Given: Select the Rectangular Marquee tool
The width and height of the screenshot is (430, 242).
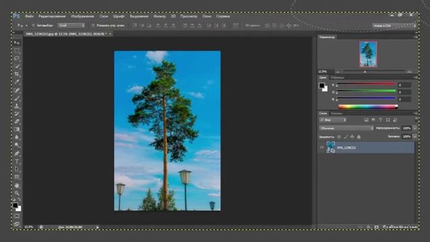Looking at the screenshot, I should click(17, 51).
